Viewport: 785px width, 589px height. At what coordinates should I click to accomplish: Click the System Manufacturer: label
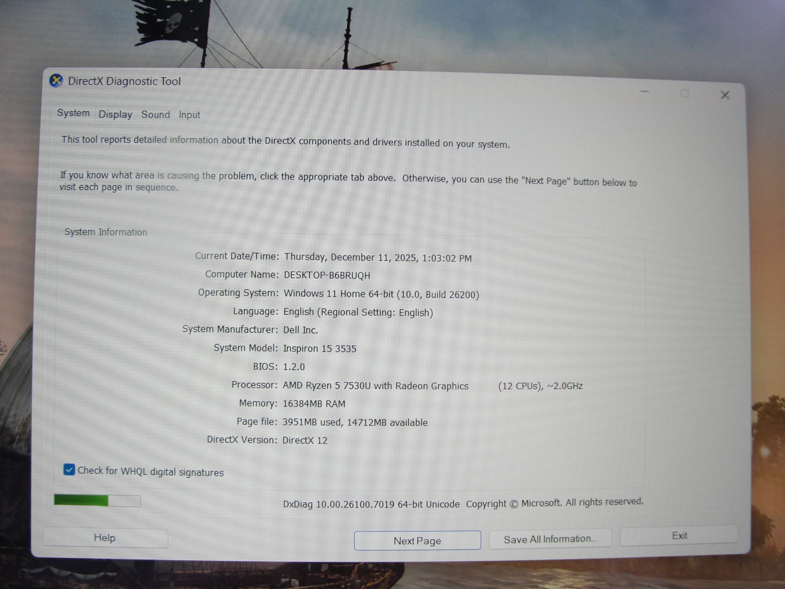point(230,329)
